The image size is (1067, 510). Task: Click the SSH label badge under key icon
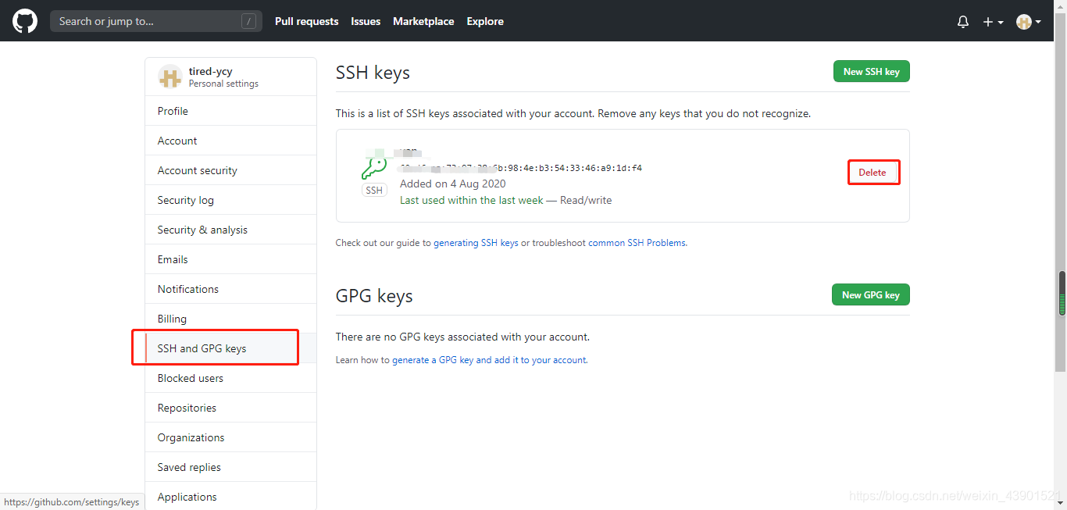click(x=374, y=191)
